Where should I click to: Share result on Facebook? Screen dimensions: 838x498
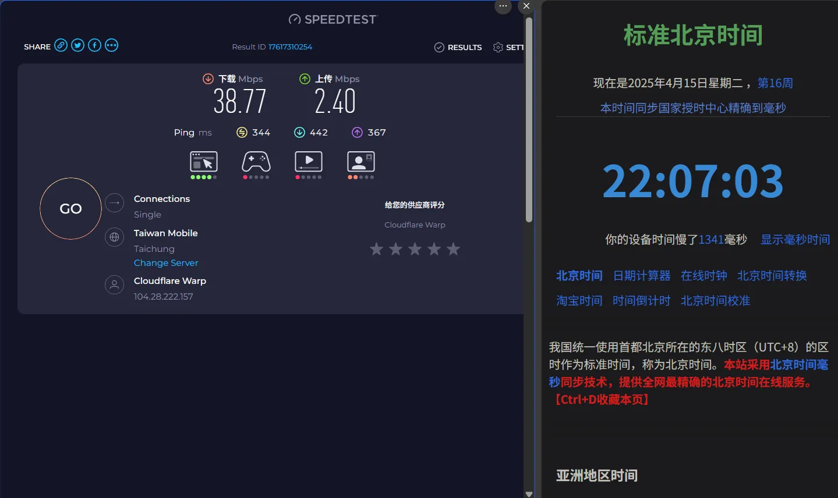click(x=95, y=45)
